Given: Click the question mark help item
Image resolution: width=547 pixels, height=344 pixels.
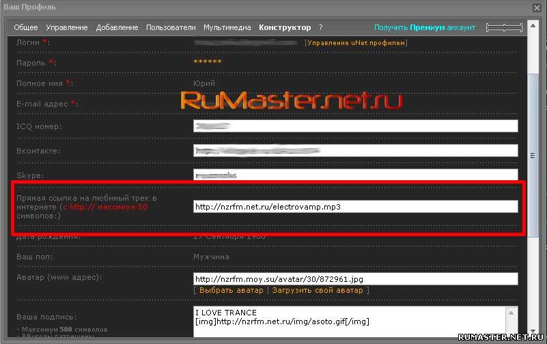Looking at the screenshot, I should tap(320, 27).
